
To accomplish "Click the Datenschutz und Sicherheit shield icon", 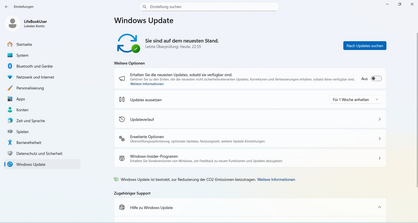I will click(10, 153).
